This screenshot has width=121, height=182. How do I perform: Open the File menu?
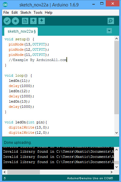[6, 13]
